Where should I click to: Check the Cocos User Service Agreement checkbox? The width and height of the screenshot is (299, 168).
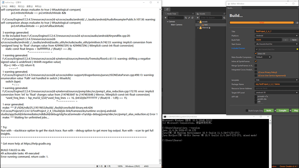[256, 76]
